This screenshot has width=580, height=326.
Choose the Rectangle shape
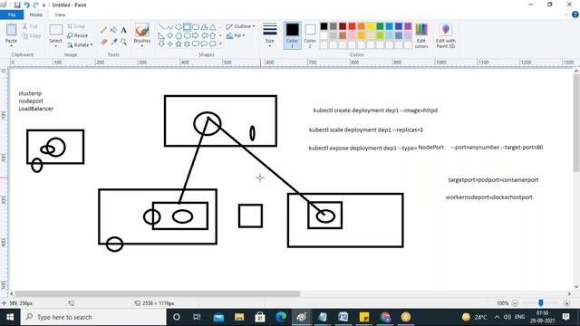(x=188, y=27)
